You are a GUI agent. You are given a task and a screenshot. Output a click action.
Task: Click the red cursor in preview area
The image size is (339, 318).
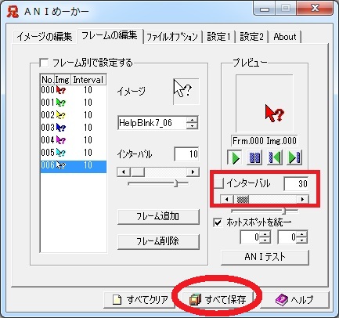click(x=275, y=114)
